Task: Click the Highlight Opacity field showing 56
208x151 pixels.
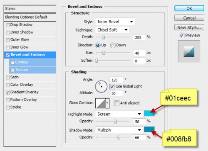Action: (139, 122)
